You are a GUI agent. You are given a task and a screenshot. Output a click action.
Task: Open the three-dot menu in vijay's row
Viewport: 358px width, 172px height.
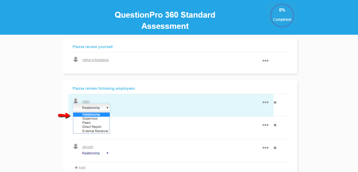pos(265,102)
